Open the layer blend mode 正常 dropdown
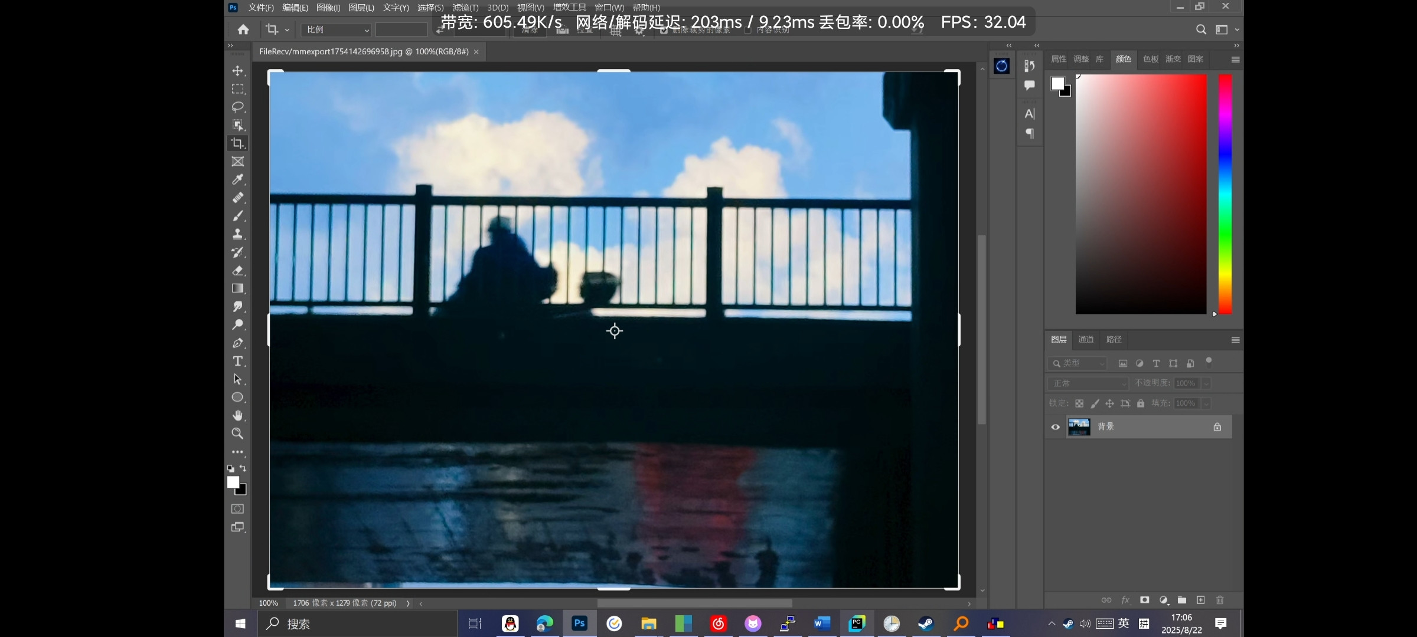Screen dimensions: 1417x637 (x=1089, y=383)
